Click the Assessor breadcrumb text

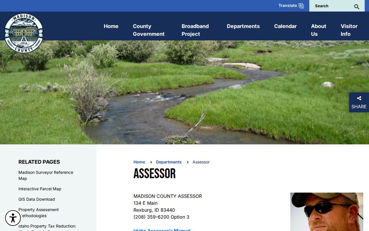tap(201, 162)
